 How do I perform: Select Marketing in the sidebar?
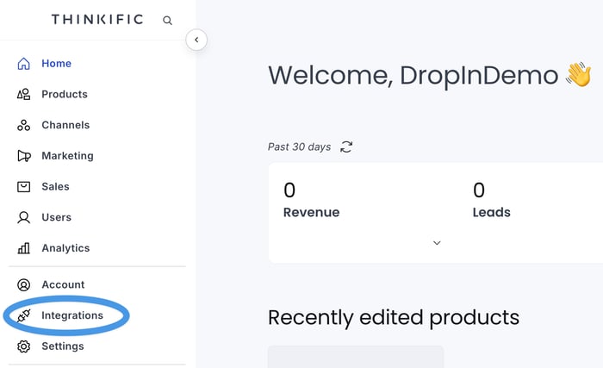[67, 156]
